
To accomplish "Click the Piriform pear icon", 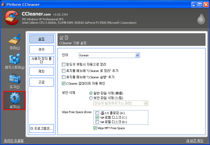I will click(x=201, y=18).
